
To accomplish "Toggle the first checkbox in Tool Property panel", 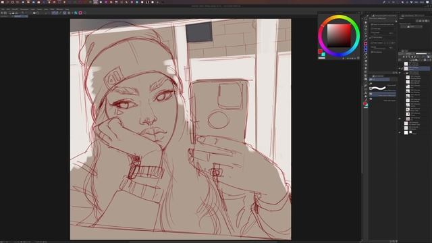I will tap(372, 24).
